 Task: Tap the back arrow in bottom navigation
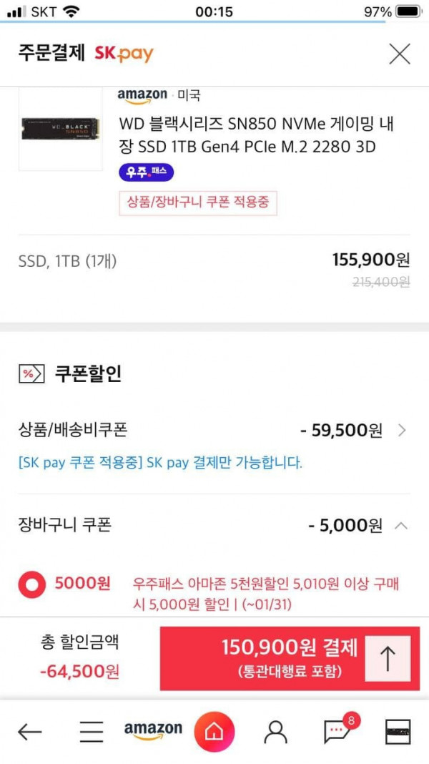coord(30,731)
